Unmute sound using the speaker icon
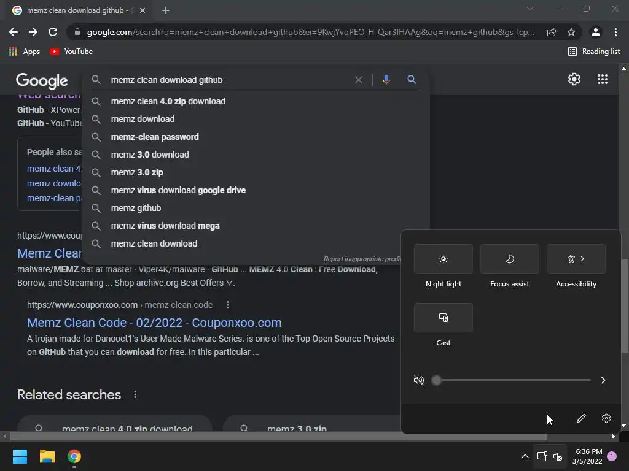Image resolution: width=629 pixels, height=471 pixels. pyautogui.click(x=419, y=380)
